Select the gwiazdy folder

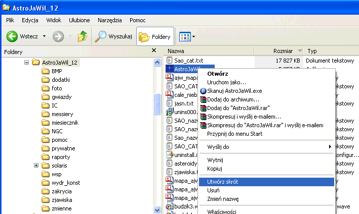(62, 97)
